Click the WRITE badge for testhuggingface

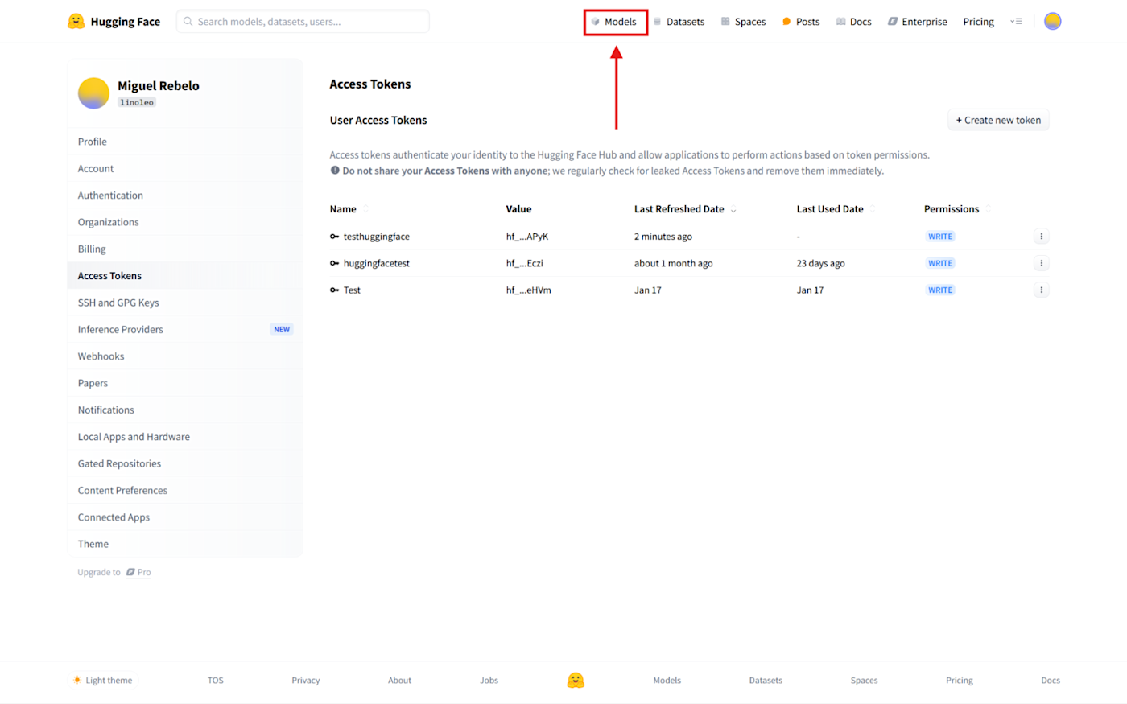point(940,237)
